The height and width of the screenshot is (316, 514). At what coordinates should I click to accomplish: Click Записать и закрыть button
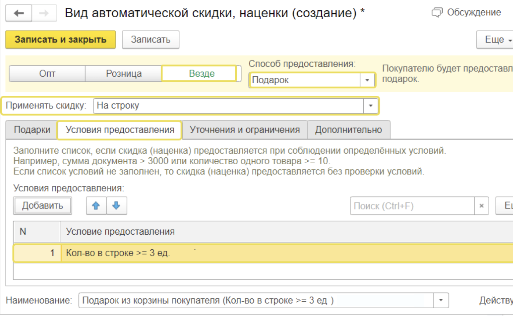[x=61, y=39]
